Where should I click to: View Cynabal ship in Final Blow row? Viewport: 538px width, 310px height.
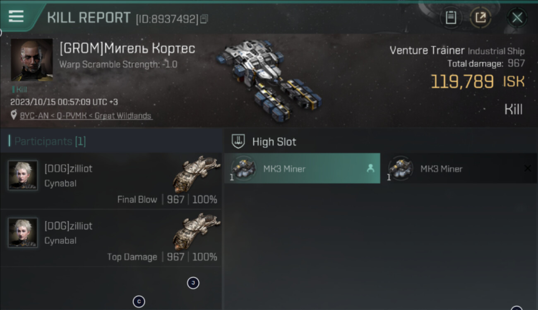196,174
